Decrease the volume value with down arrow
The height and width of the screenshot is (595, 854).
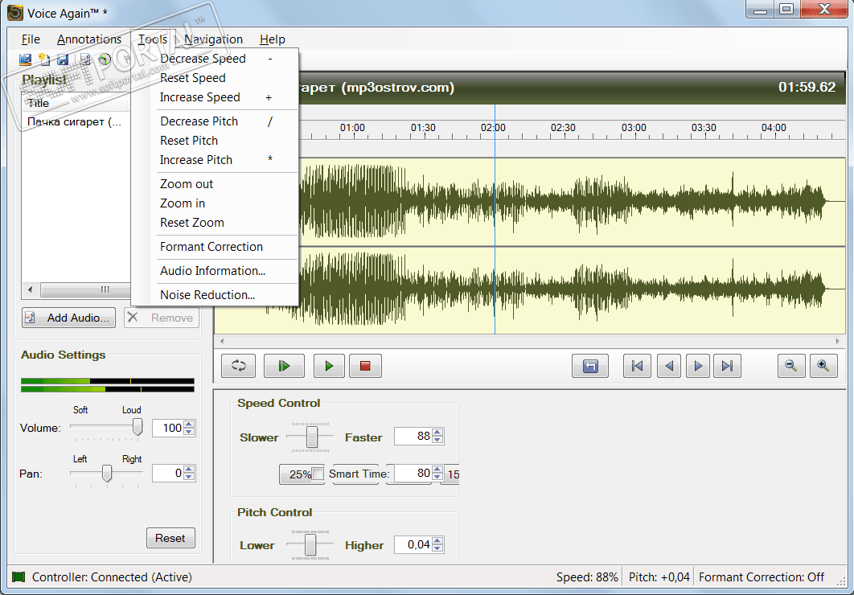190,433
